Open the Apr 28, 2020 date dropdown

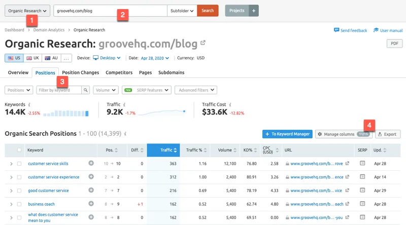(155, 58)
